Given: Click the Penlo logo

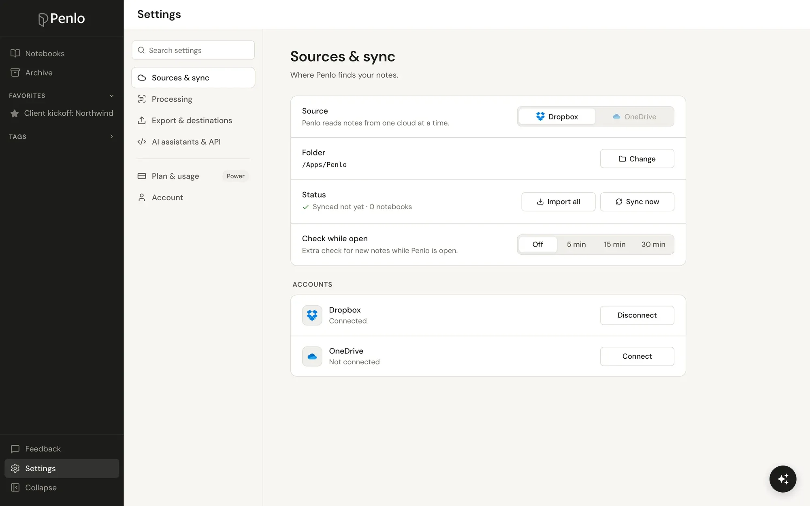Looking at the screenshot, I should [62, 19].
